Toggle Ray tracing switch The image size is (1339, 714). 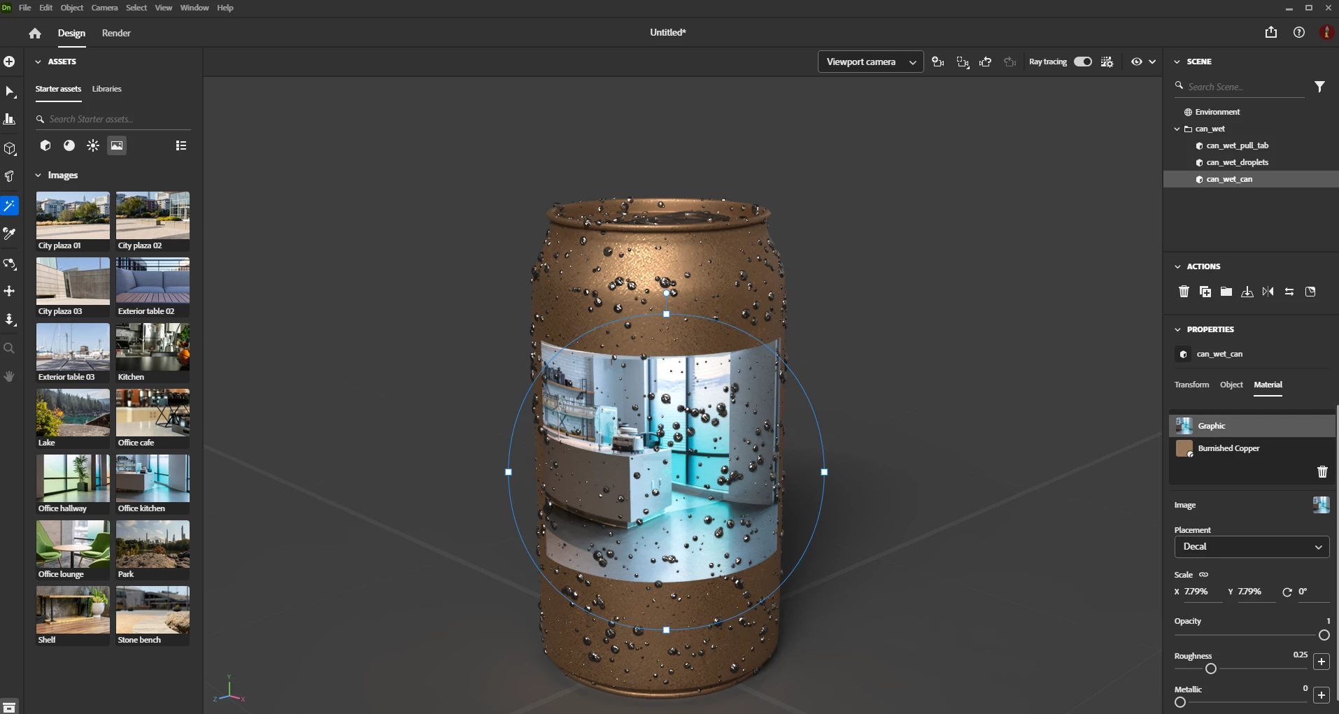click(1083, 62)
